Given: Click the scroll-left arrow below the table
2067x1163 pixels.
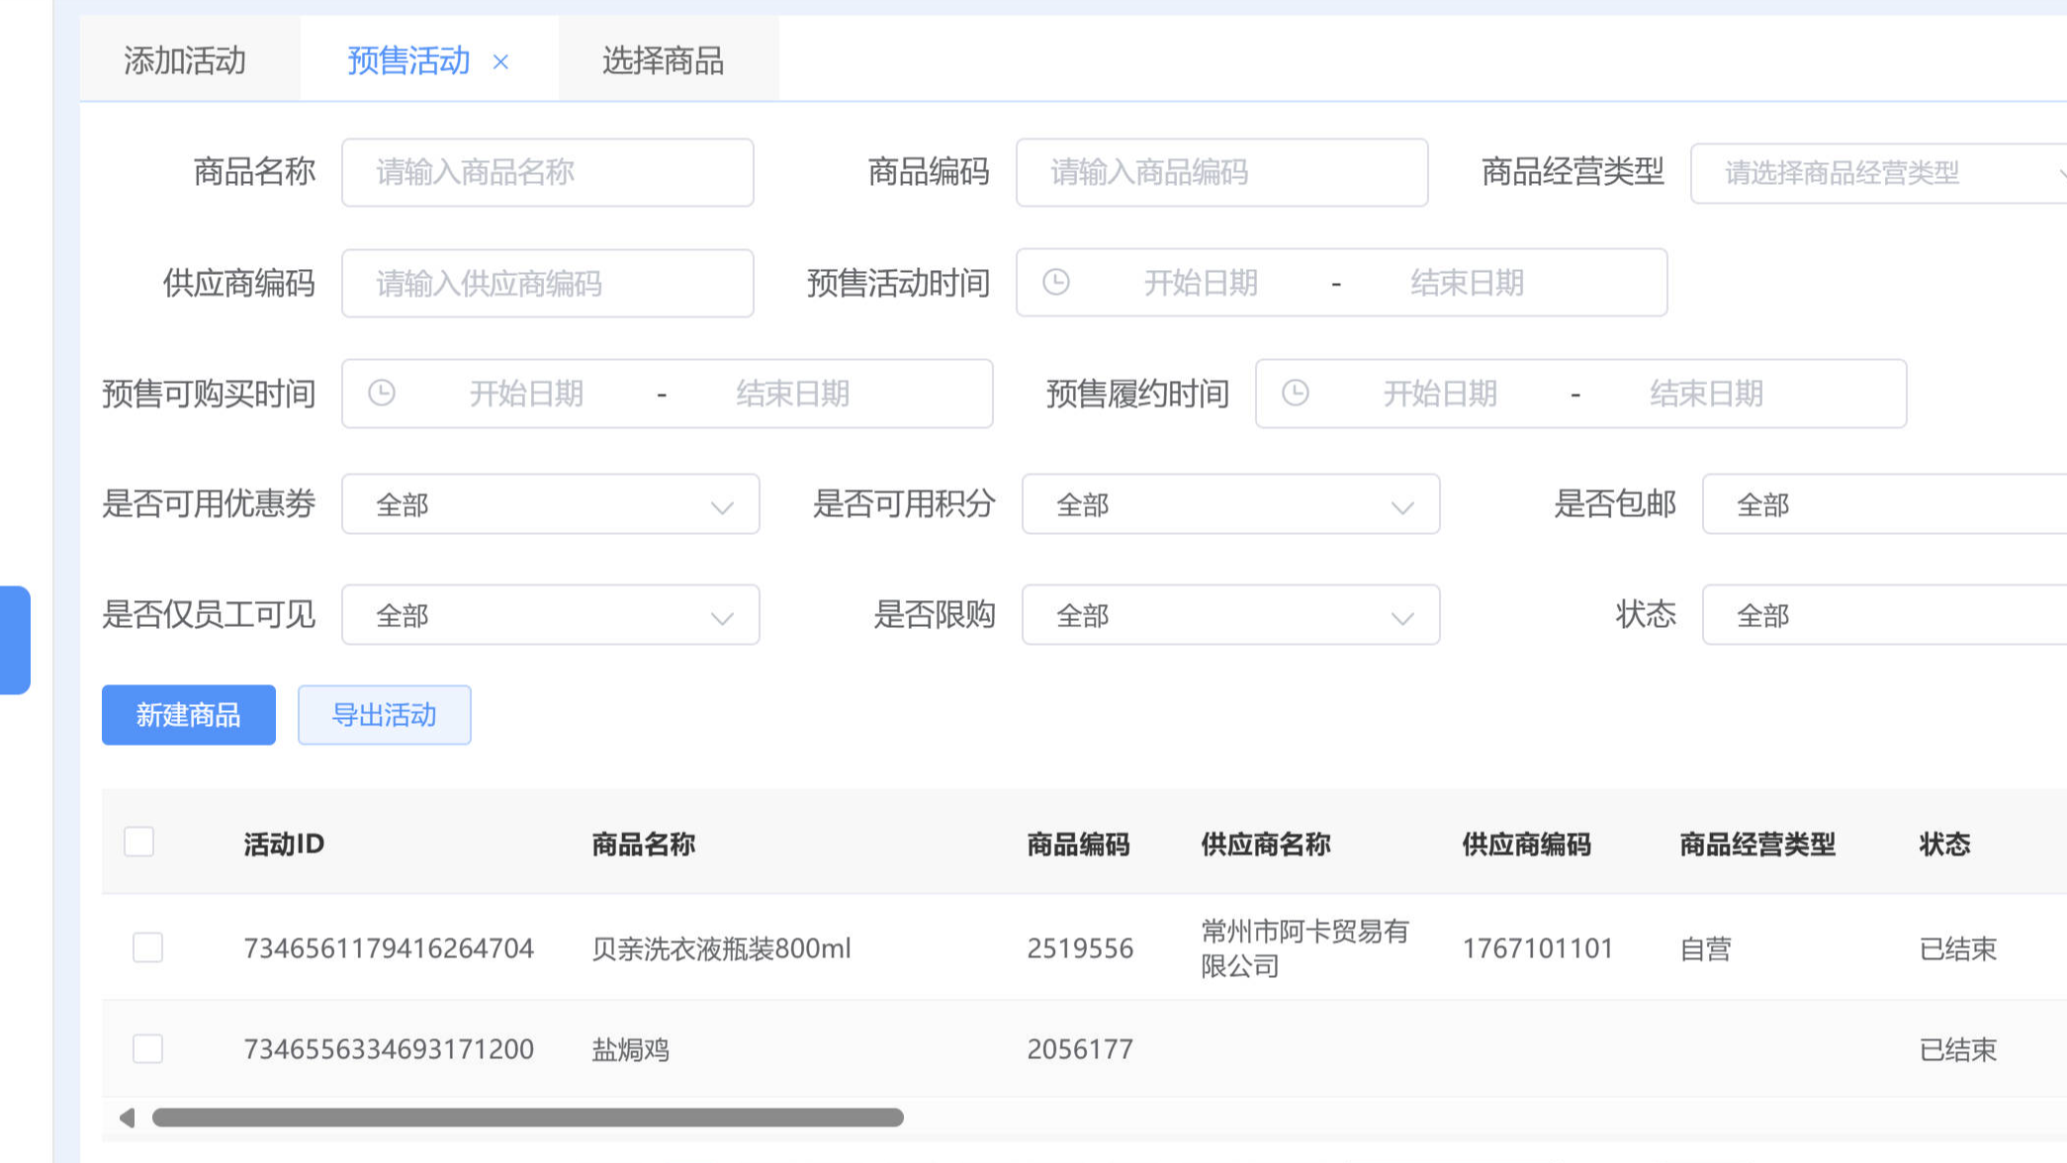Looking at the screenshot, I should coord(126,1118).
